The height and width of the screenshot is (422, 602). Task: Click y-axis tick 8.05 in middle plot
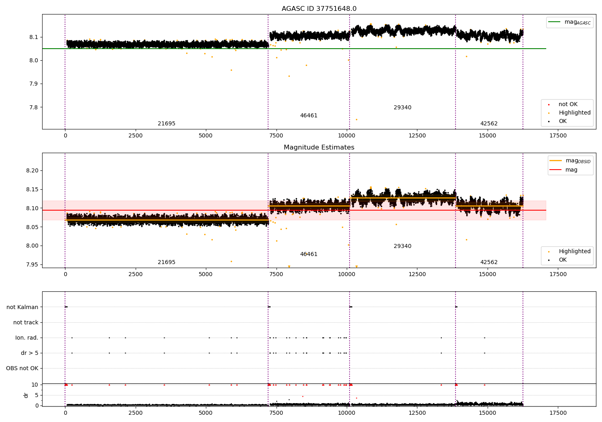tap(32, 227)
